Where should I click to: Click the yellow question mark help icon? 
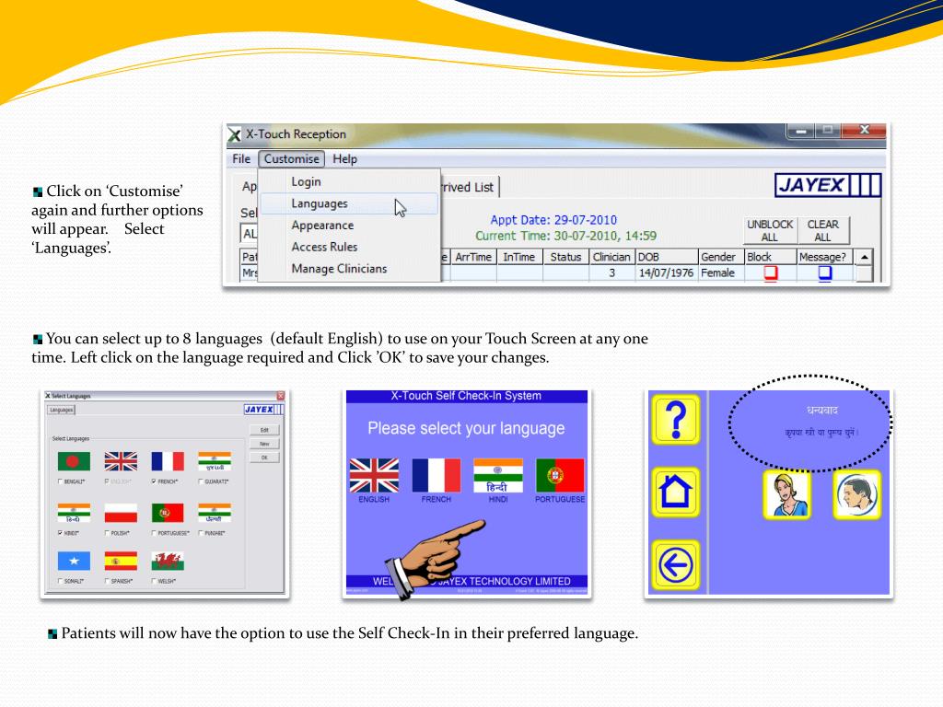[x=676, y=419]
